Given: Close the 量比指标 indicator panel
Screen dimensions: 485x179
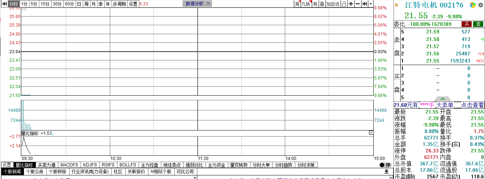Looking at the screenshot, I should [371, 133].
